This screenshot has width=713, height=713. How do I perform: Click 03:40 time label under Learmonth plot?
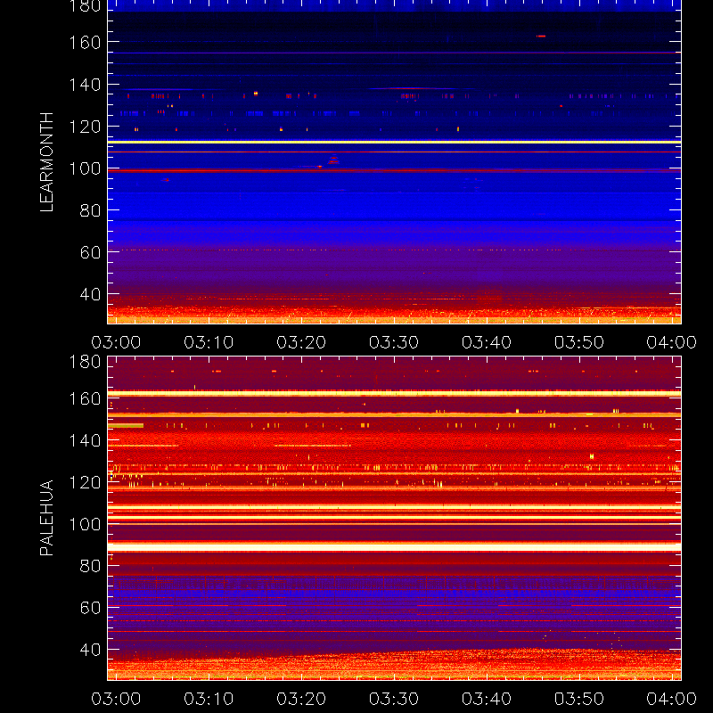tap(487, 342)
